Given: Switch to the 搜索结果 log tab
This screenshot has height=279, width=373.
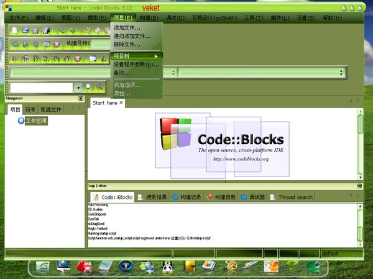Looking at the screenshot, I should [x=152, y=197].
